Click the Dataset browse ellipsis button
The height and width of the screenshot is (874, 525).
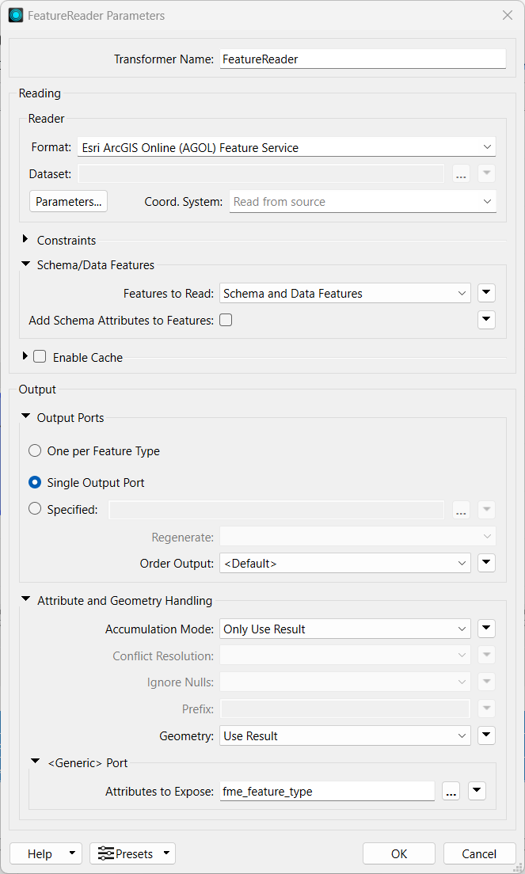(461, 174)
